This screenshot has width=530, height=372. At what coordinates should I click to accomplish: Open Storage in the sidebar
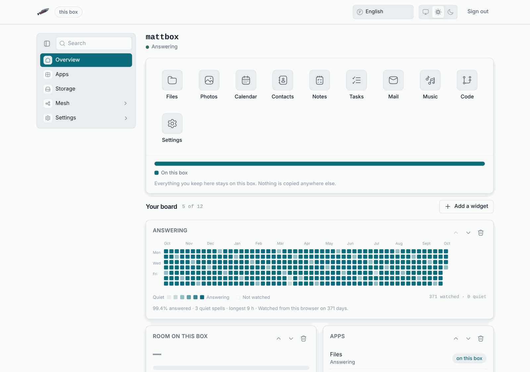86,89
